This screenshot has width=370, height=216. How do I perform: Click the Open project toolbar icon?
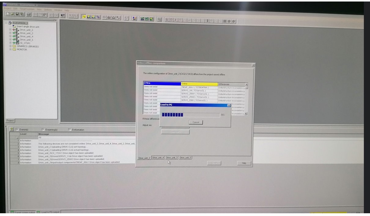point(13,14)
